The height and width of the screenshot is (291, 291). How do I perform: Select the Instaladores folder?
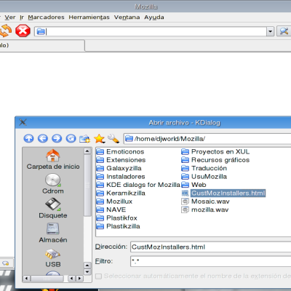[x=121, y=177]
